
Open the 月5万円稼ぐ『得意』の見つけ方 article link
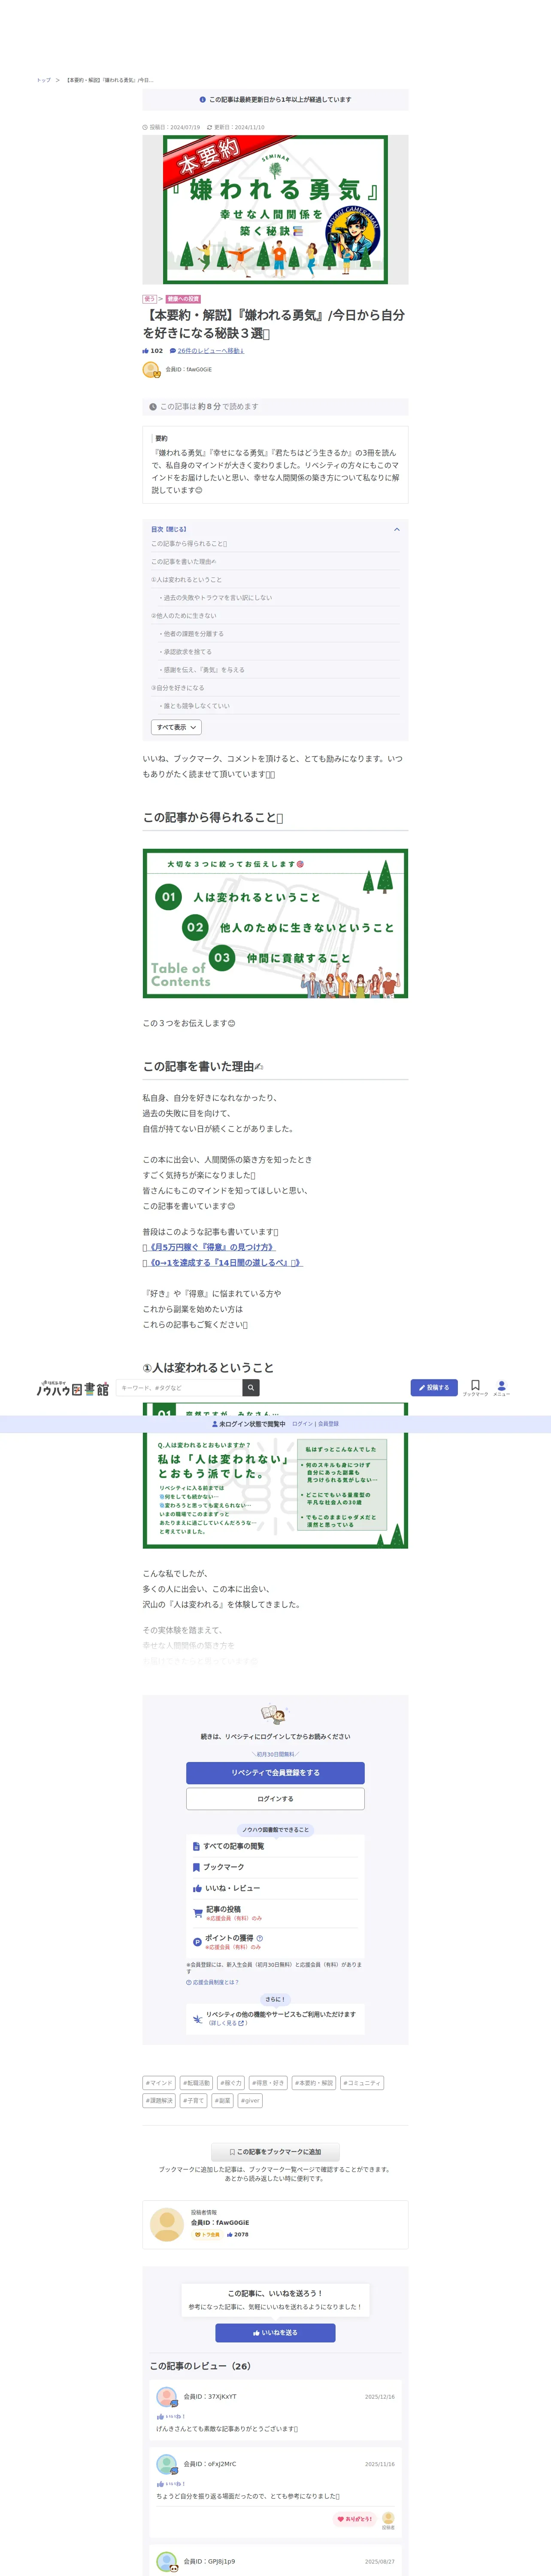point(210,1247)
